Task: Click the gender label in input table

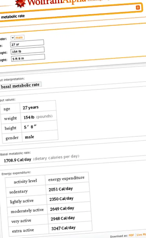Action: pyautogui.click(x=12, y=138)
